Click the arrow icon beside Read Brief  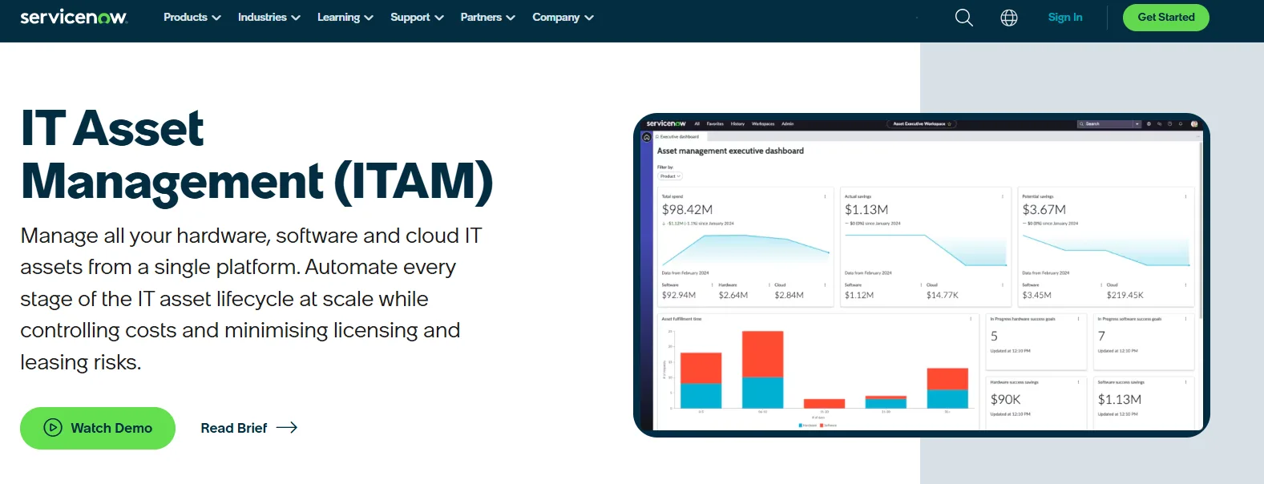[x=287, y=428]
